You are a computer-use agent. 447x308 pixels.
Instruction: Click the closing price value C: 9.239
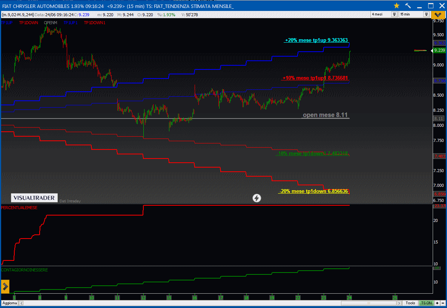point(82,15)
